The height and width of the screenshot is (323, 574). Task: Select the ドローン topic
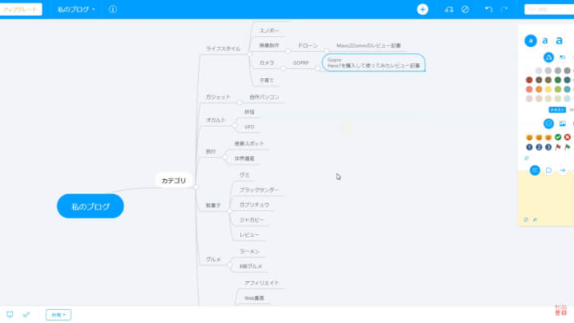tap(308, 46)
